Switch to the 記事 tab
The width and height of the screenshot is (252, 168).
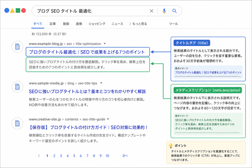[x=53, y=24]
